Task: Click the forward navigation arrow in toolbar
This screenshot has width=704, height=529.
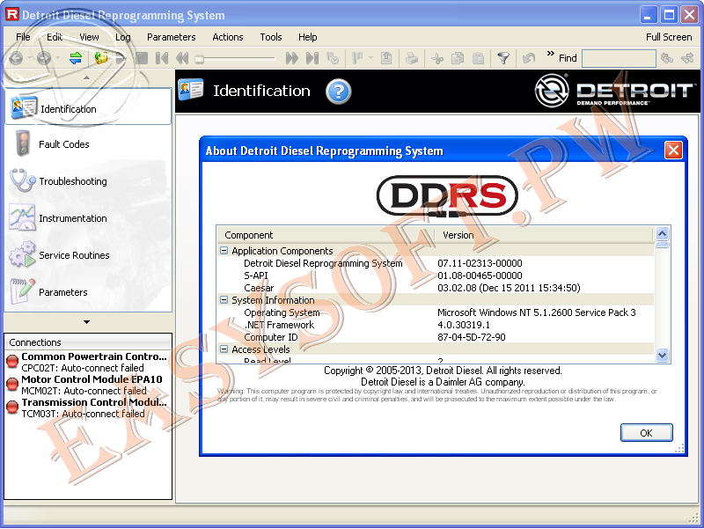Action: pyautogui.click(x=43, y=58)
